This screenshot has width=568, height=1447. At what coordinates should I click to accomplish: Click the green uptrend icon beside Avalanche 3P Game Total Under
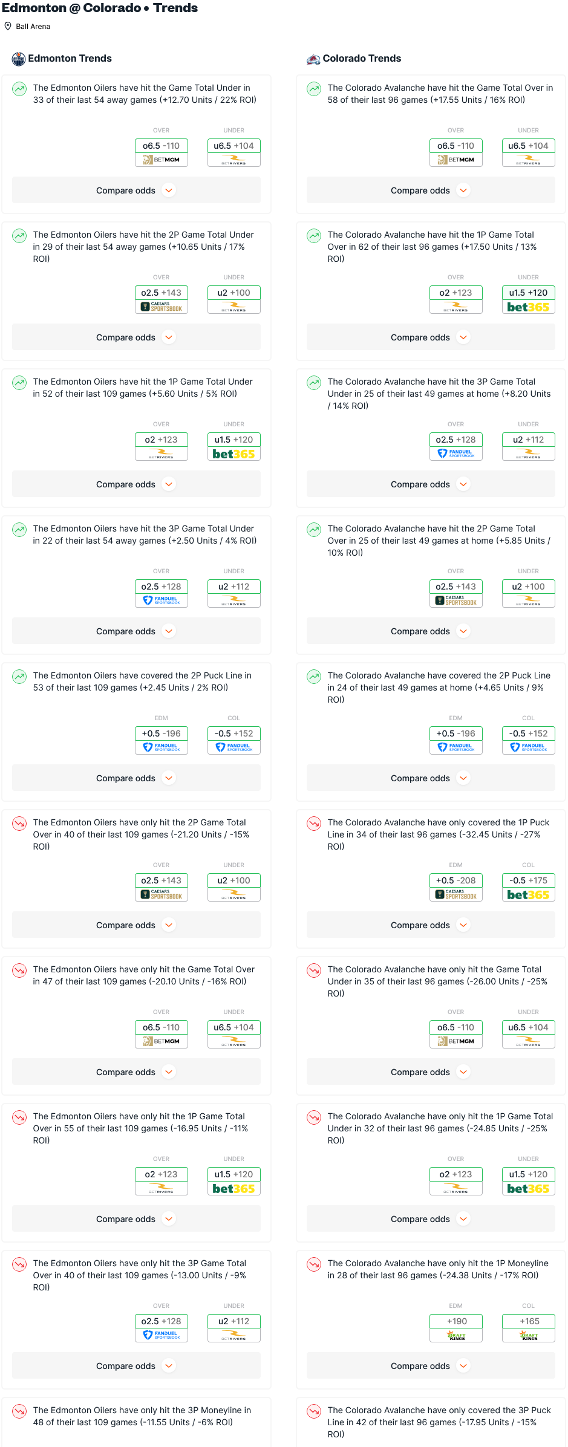pos(314,383)
